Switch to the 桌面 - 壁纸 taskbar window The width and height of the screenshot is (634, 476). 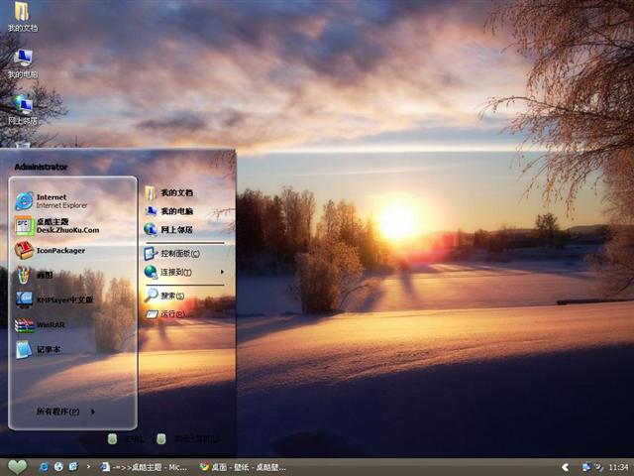point(243,466)
